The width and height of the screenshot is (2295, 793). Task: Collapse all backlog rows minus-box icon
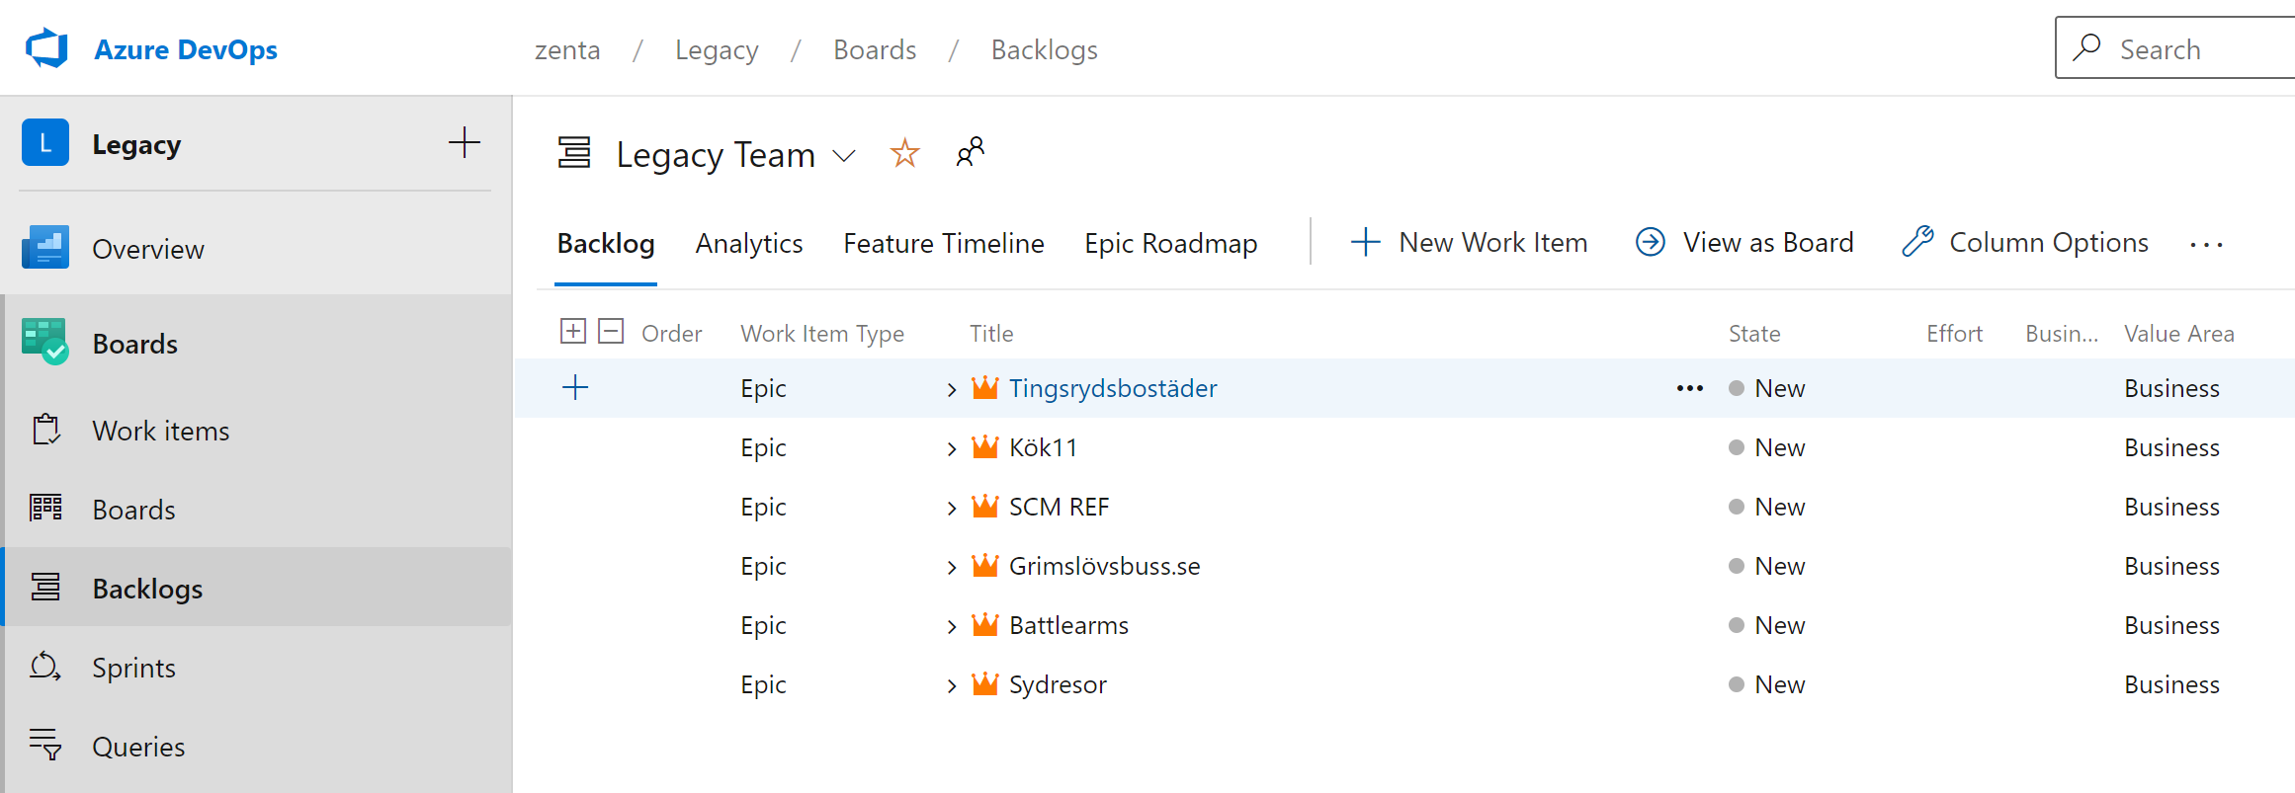(612, 331)
